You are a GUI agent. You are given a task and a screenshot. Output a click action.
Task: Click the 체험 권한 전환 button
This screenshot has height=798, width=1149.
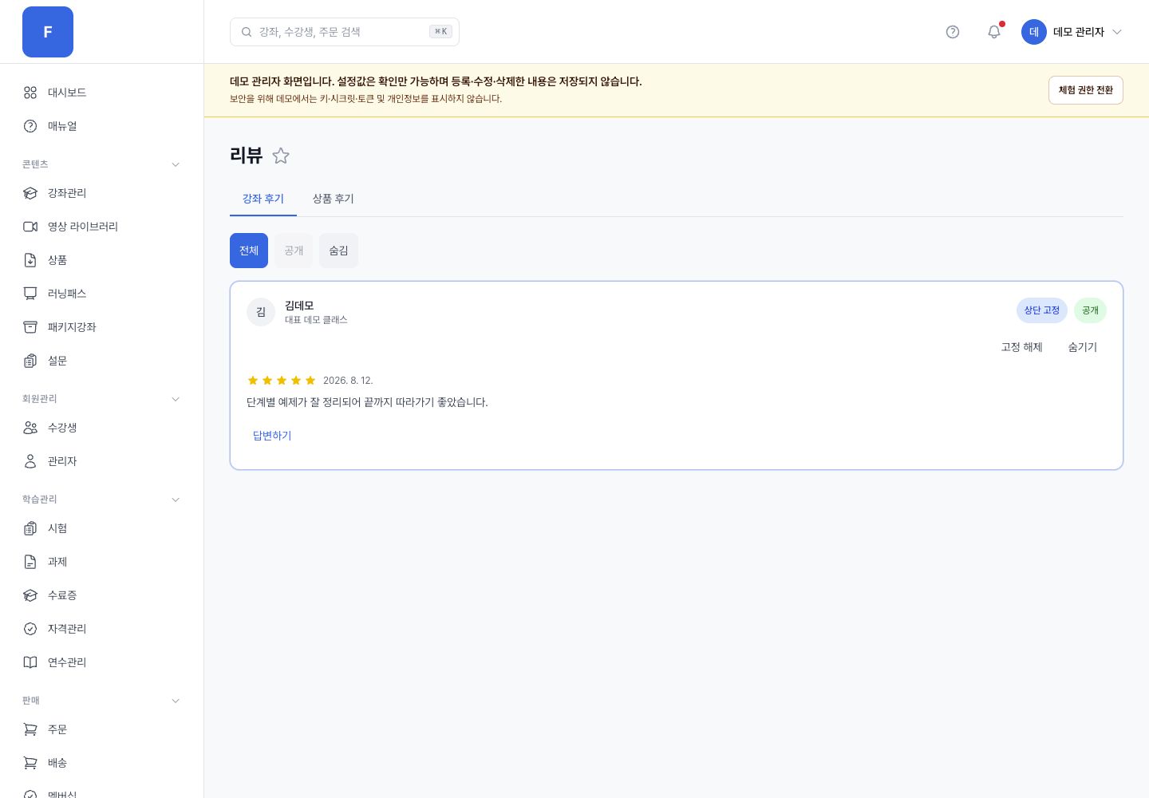pyautogui.click(x=1086, y=90)
